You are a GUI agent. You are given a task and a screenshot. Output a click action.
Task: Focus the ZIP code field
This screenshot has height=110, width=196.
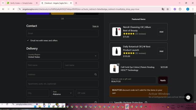[87, 93]
